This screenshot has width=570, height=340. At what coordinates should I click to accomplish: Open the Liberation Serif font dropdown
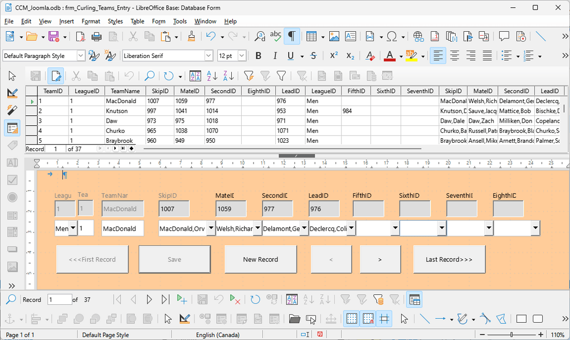click(208, 56)
